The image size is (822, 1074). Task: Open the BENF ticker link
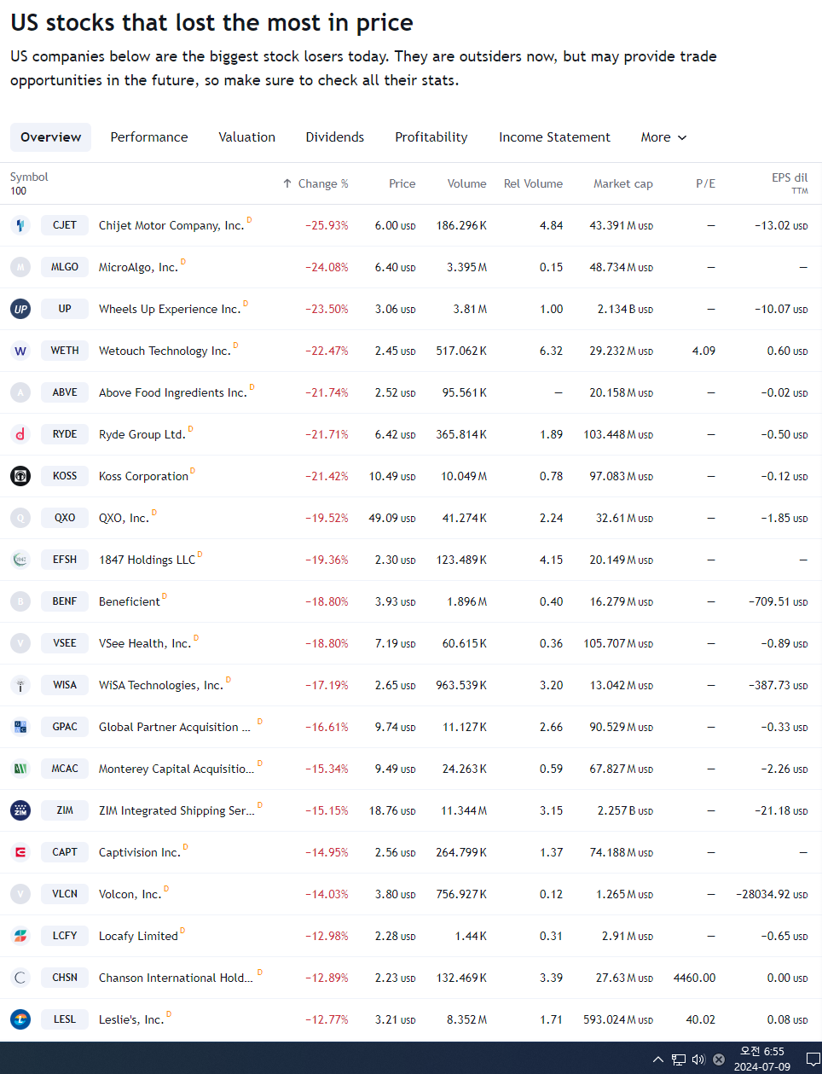coord(65,601)
